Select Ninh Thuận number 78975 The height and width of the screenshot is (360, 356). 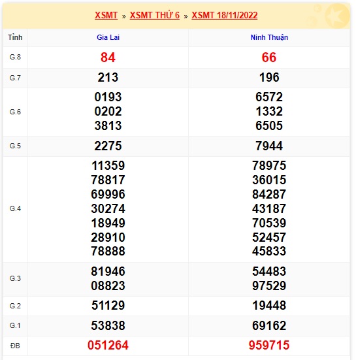[x=269, y=165]
